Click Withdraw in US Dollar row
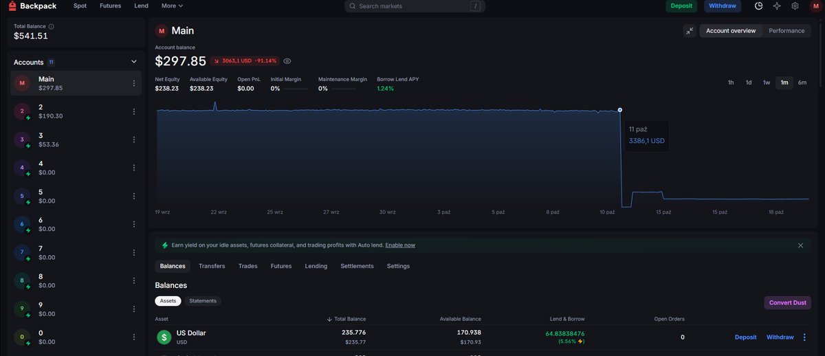825x356 pixels. 780,337
